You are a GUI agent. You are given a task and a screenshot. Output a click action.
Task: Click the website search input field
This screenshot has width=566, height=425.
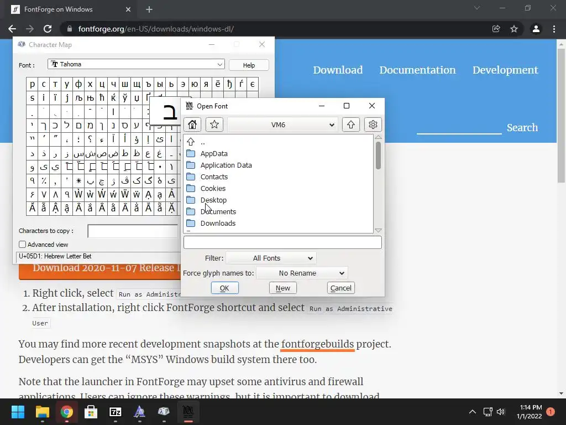(x=459, y=128)
